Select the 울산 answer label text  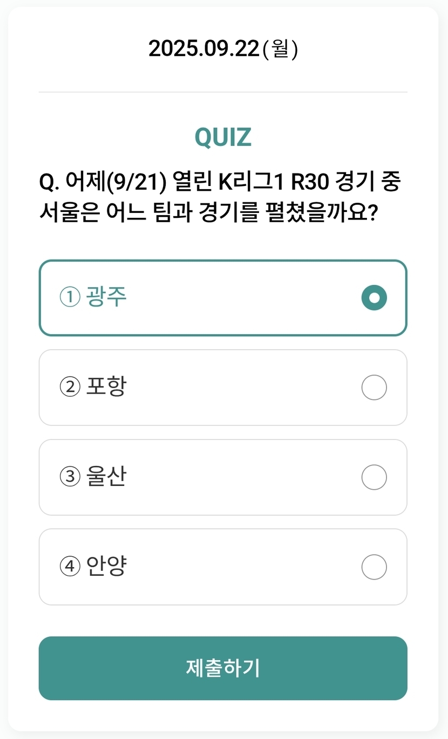pyautogui.click(x=106, y=477)
